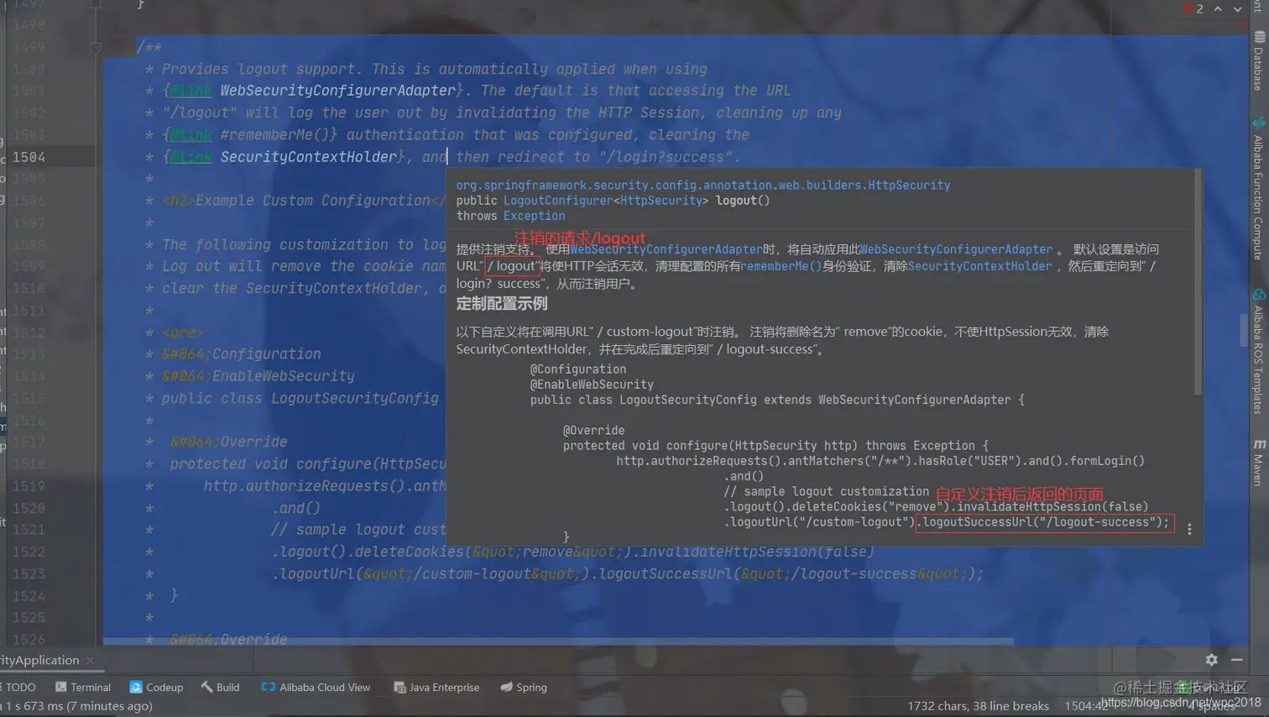Click the chars and line breaks status
Image resolution: width=1269 pixels, height=717 pixels.
pyautogui.click(x=978, y=706)
